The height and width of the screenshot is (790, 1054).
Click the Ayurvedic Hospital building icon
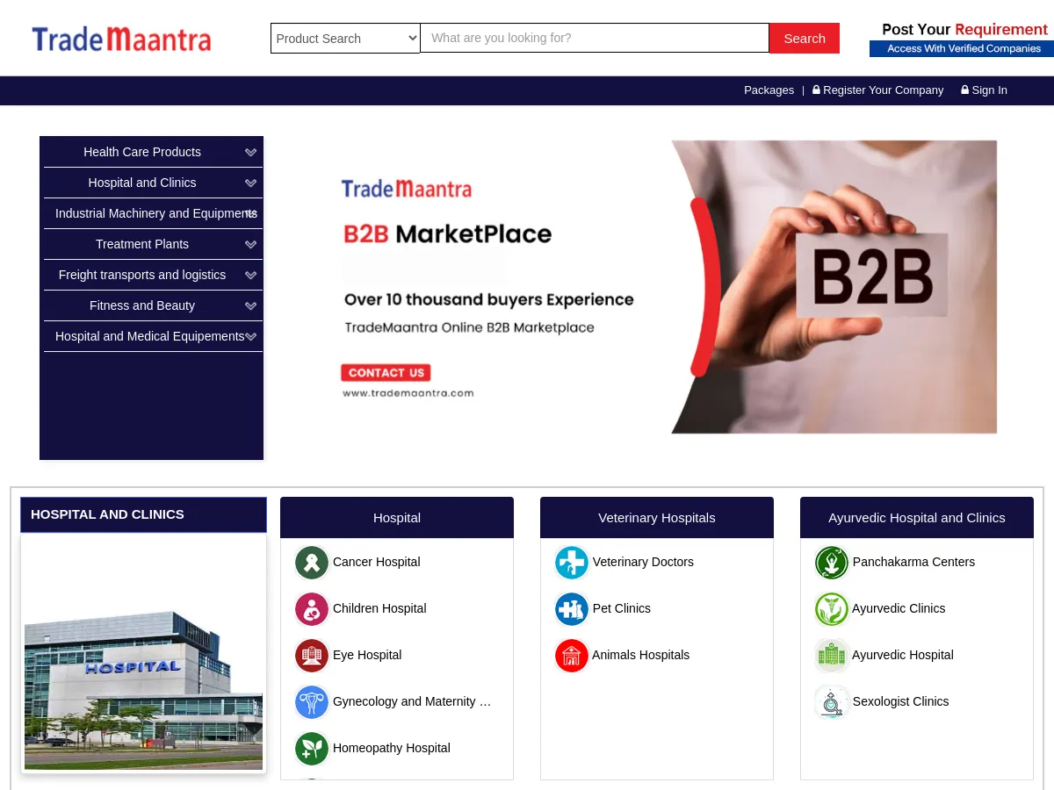[x=832, y=656]
